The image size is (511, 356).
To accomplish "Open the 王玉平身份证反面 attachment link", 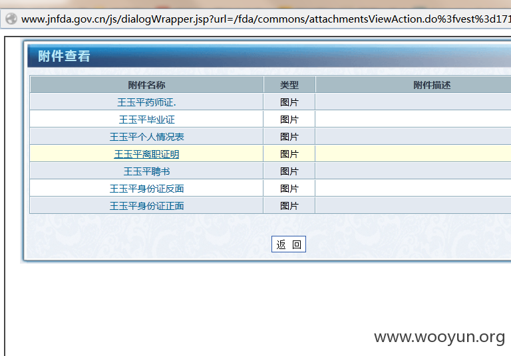I will click(x=146, y=189).
